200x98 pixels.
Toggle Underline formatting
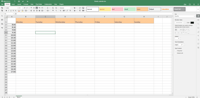pos(11,11)
